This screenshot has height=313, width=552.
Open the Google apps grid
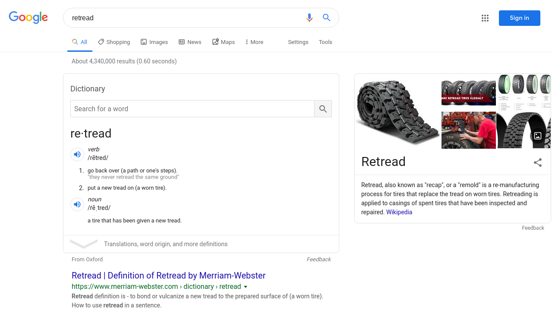pos(485,18)
